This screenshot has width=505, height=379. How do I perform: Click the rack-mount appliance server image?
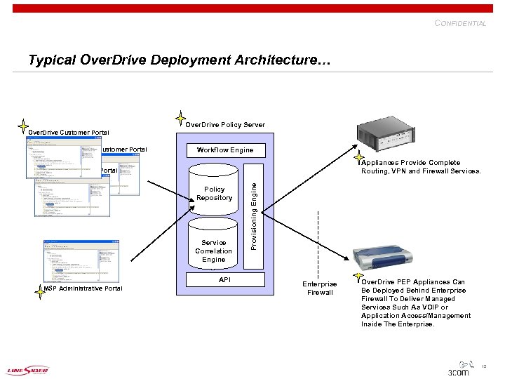386,133
